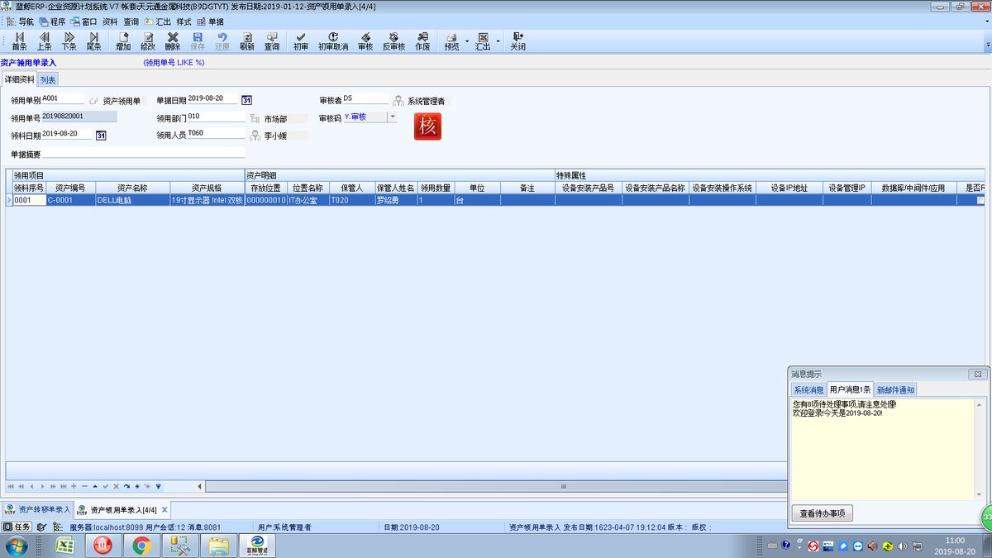Click the 关闭 close toolbar icon
Viewport: 992px width, 558px height.
click(x=517, y=41)
